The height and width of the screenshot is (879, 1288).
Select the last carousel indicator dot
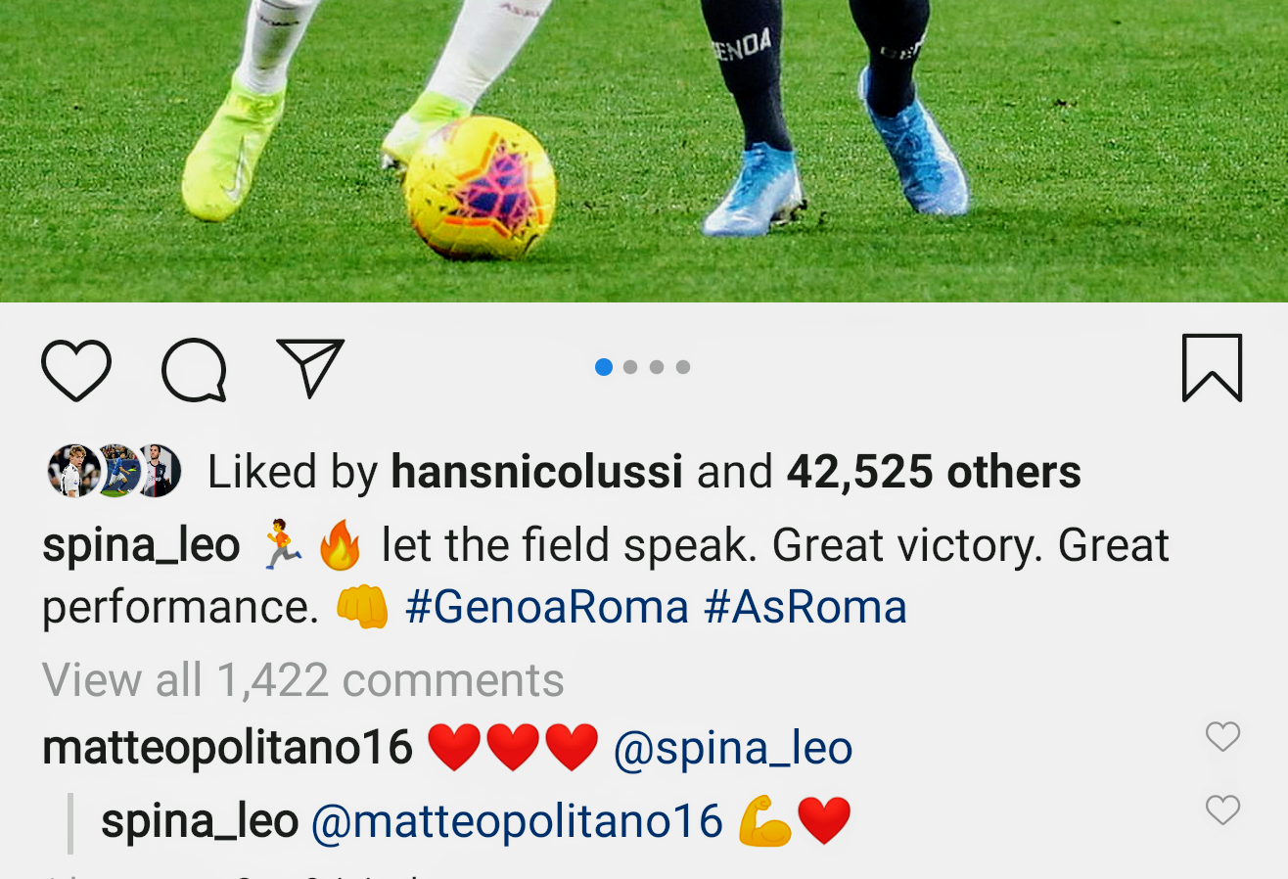point(683,367)
